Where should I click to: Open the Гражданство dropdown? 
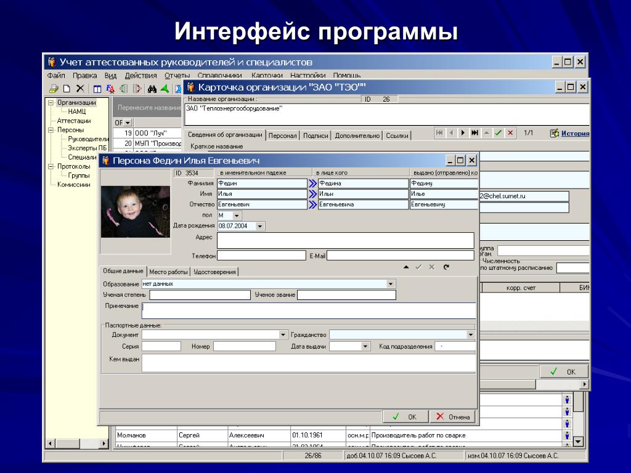(470, 334)
